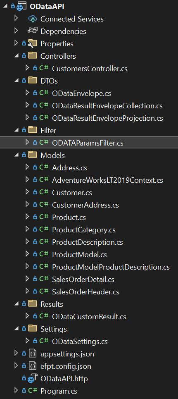
Task: Expand the AdventureWorksLT2019Context.cs arrow
Action: tap(27, 179)
